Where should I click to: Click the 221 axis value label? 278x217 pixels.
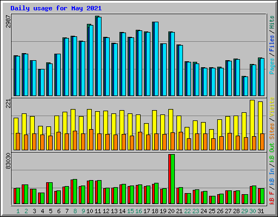pyautogui.click(x=8, y=104)
